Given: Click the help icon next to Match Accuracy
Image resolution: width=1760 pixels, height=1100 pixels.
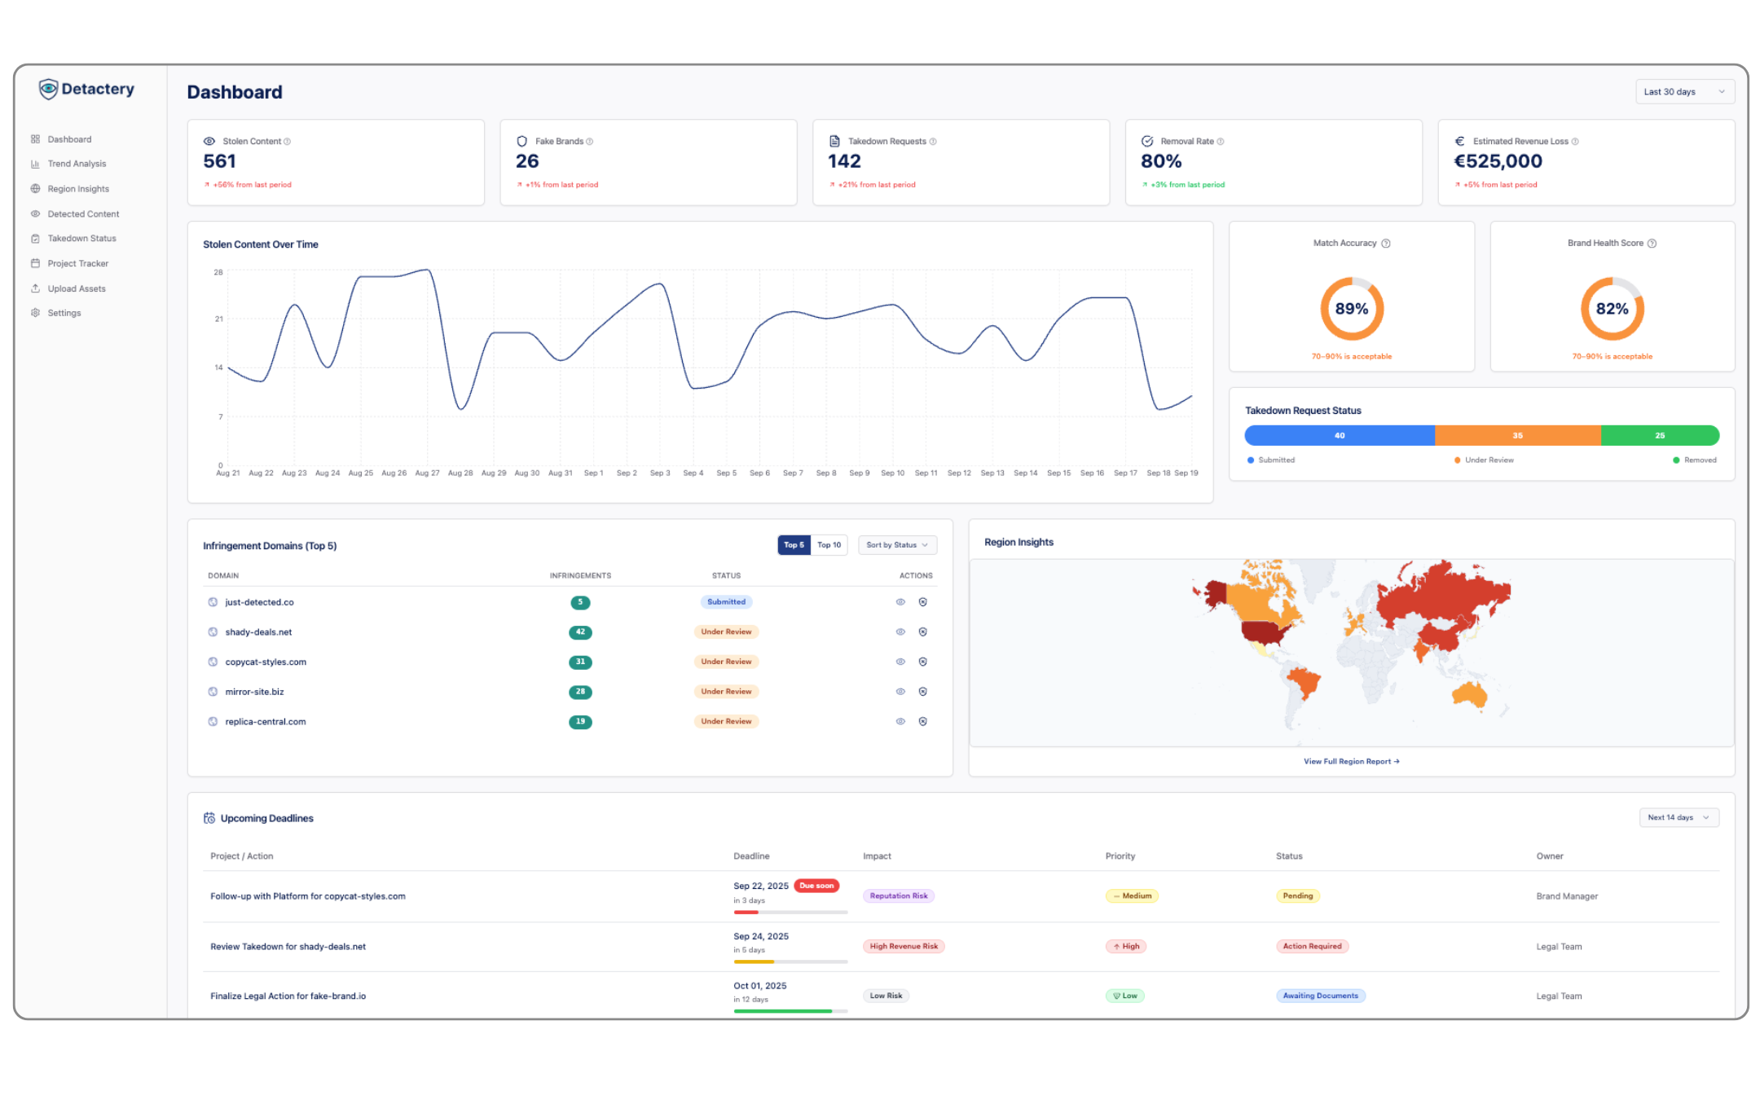Looking at the screenshot, I should point(1386,244).
